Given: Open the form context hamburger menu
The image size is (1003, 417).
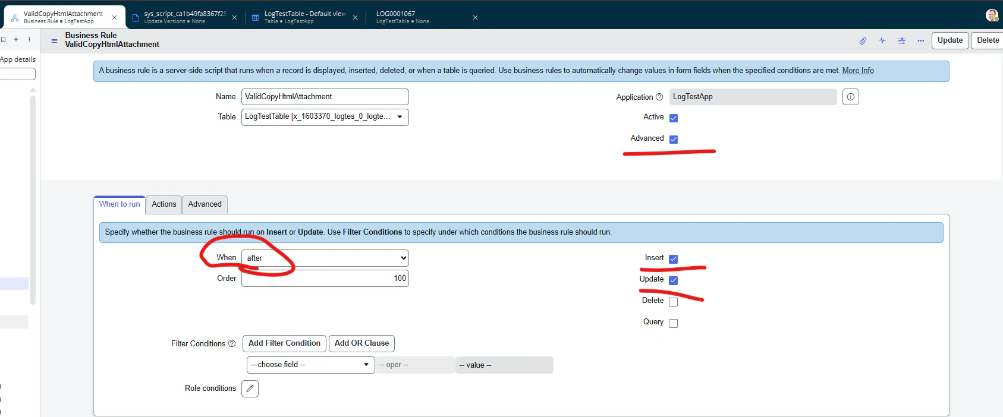Looking at the screenshot, I should coord(54,41).
